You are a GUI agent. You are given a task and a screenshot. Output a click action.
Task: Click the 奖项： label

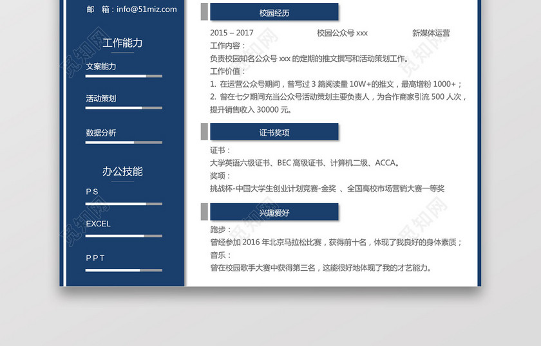(220, 176)
